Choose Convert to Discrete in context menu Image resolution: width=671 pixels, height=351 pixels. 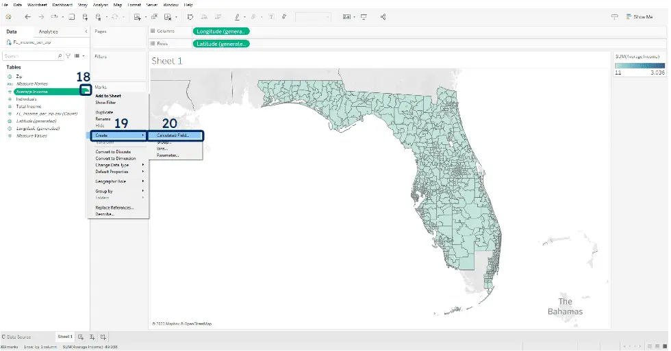tap(113, 152)
